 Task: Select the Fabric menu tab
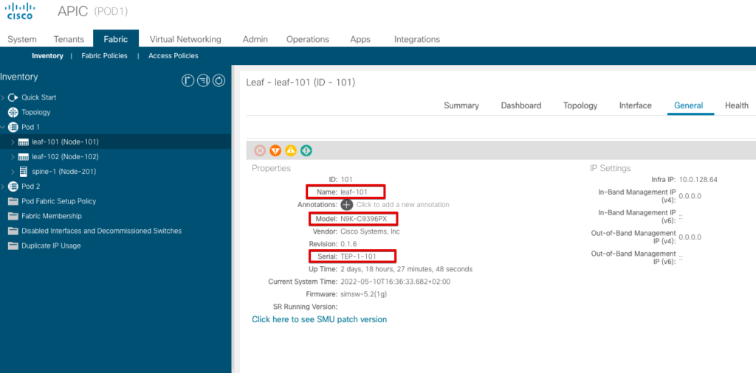point(116,39)
